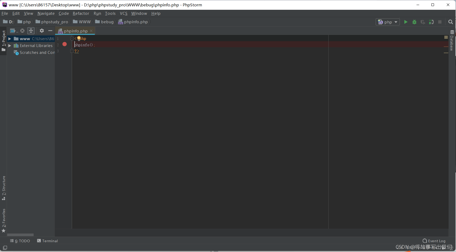Click the closing ?> tag in editor
Image resolution: width=456 pixels, height=252 pixels.
pyautogui.click(x=77, y=51)
